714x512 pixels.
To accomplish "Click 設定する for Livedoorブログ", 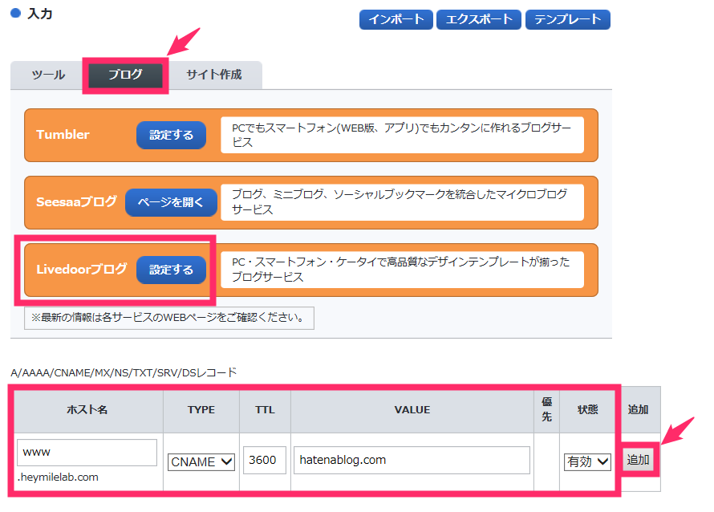I will pos(171,270).
